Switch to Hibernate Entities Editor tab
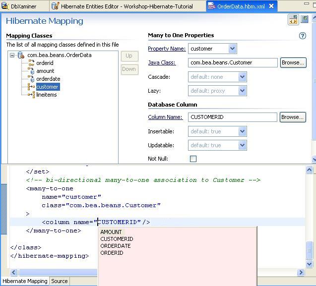This screenshot has height=286, width=316. click(x=127, y=6)
